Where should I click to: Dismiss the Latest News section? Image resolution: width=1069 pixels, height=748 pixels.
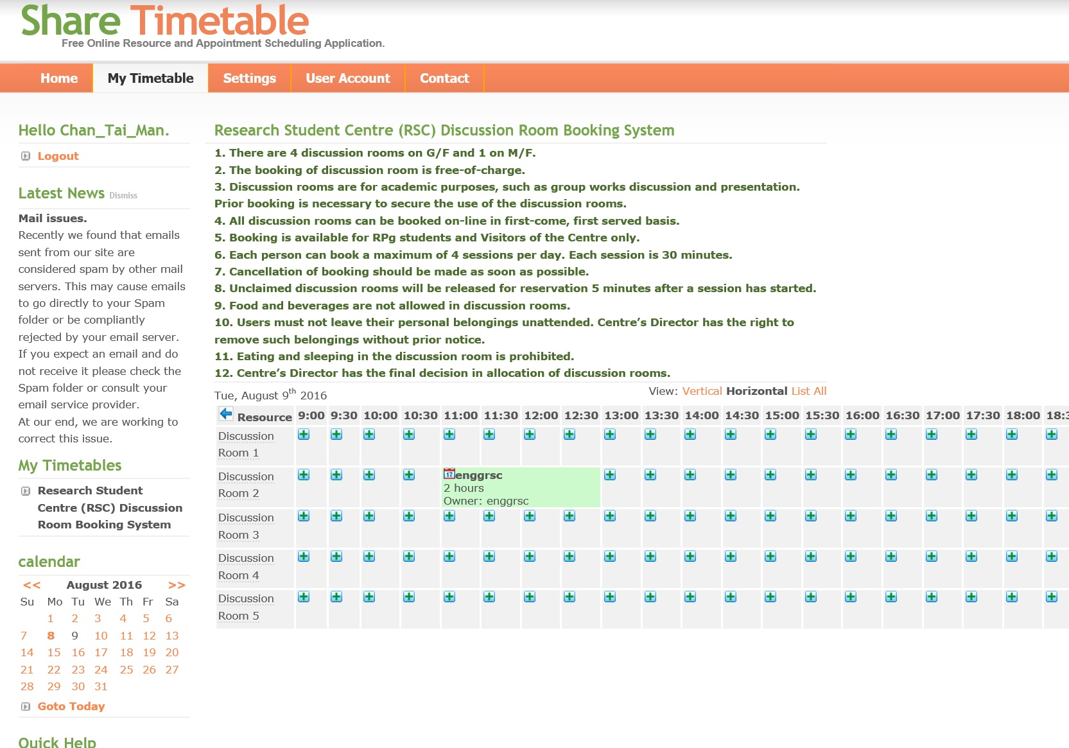(123, 195)
